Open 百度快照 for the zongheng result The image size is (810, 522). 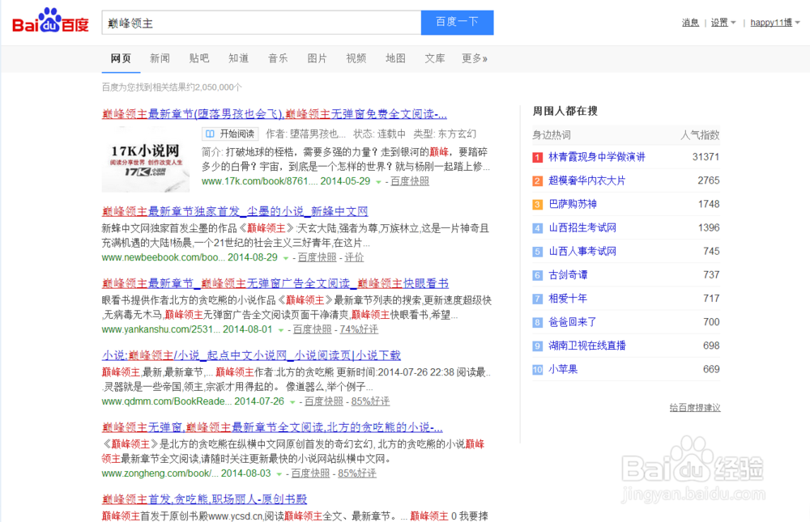310,473
